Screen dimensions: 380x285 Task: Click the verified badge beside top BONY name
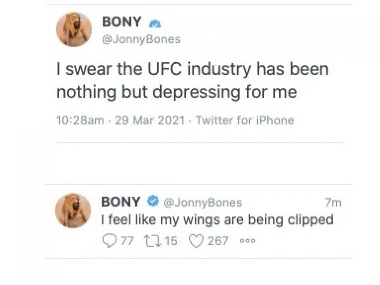[x=155, y=24]
